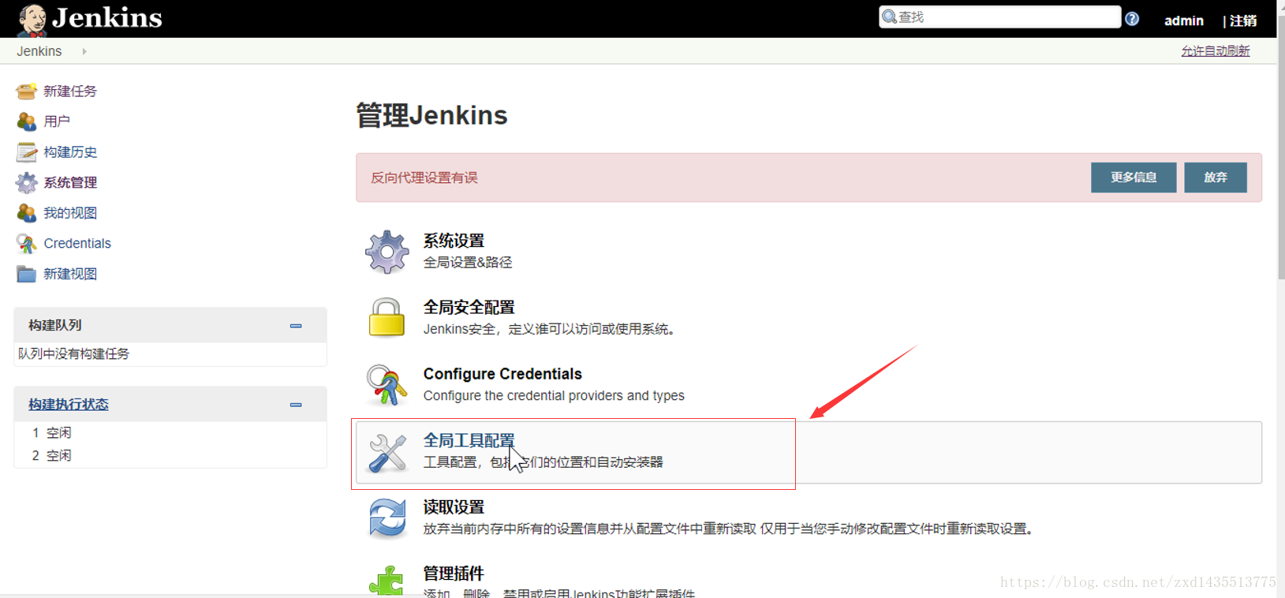Click the 用户 people icon in sidebar
The height and width of the screenshot is (598, 1285).
click(x=26, y=121)
